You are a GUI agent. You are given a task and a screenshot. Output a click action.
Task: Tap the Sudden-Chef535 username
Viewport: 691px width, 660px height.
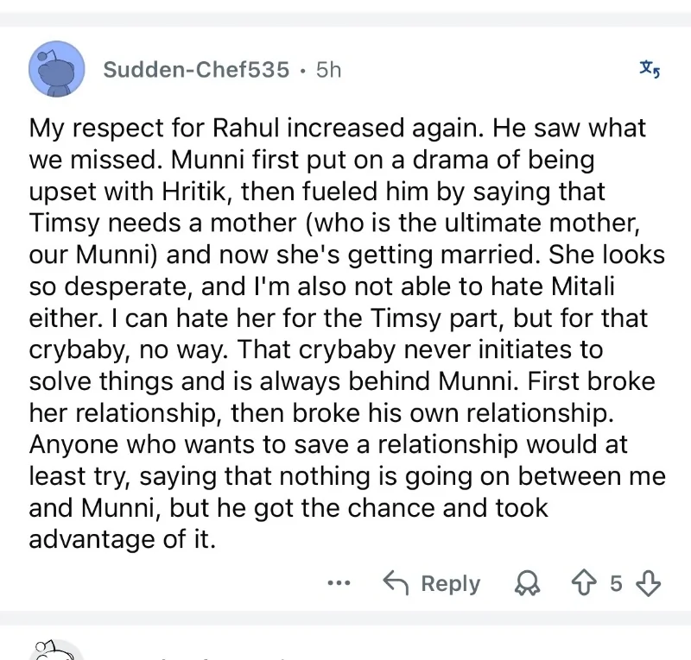click(x=196, y=70)
